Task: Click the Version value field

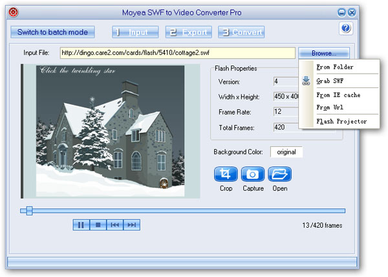Action: (x=286, y=81)
